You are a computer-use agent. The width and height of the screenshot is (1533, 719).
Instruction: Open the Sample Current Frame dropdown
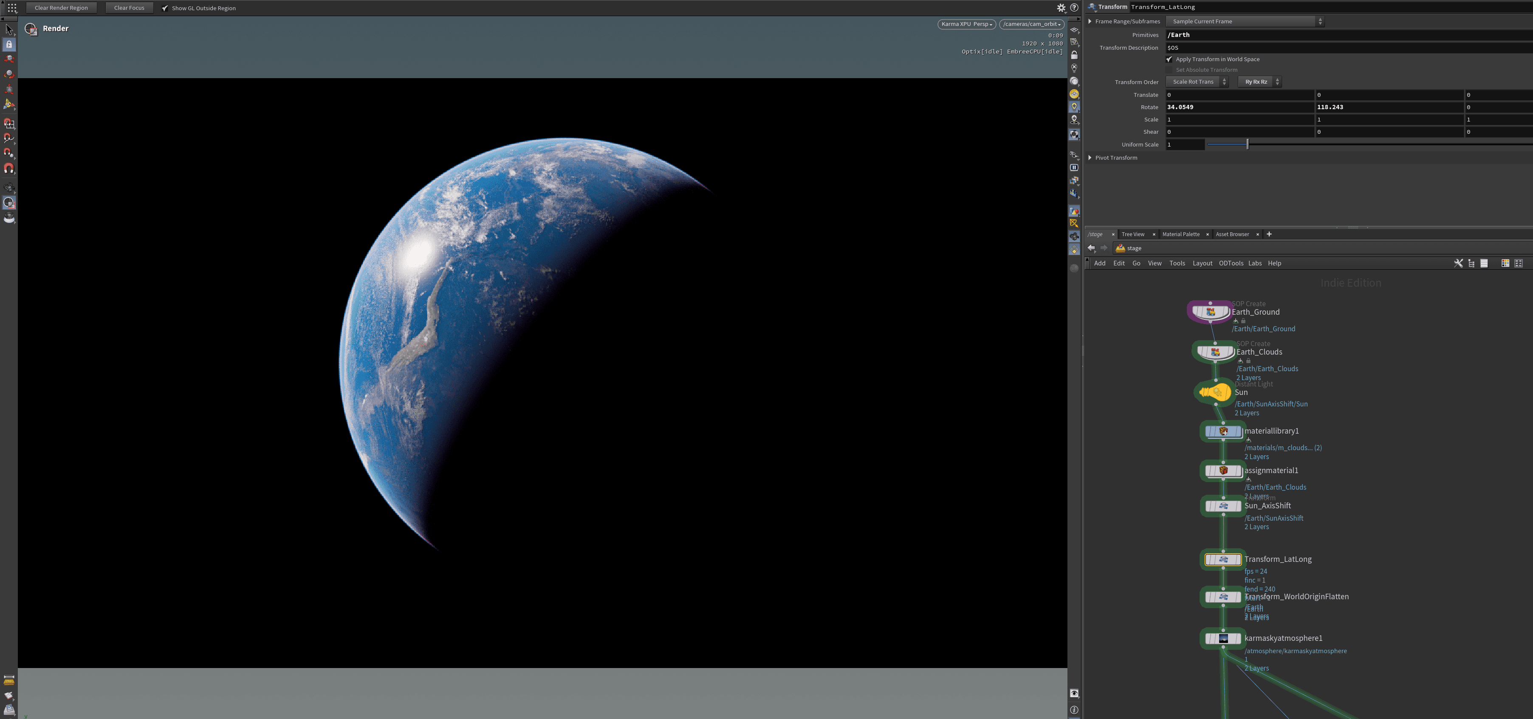click(1244, 21)
